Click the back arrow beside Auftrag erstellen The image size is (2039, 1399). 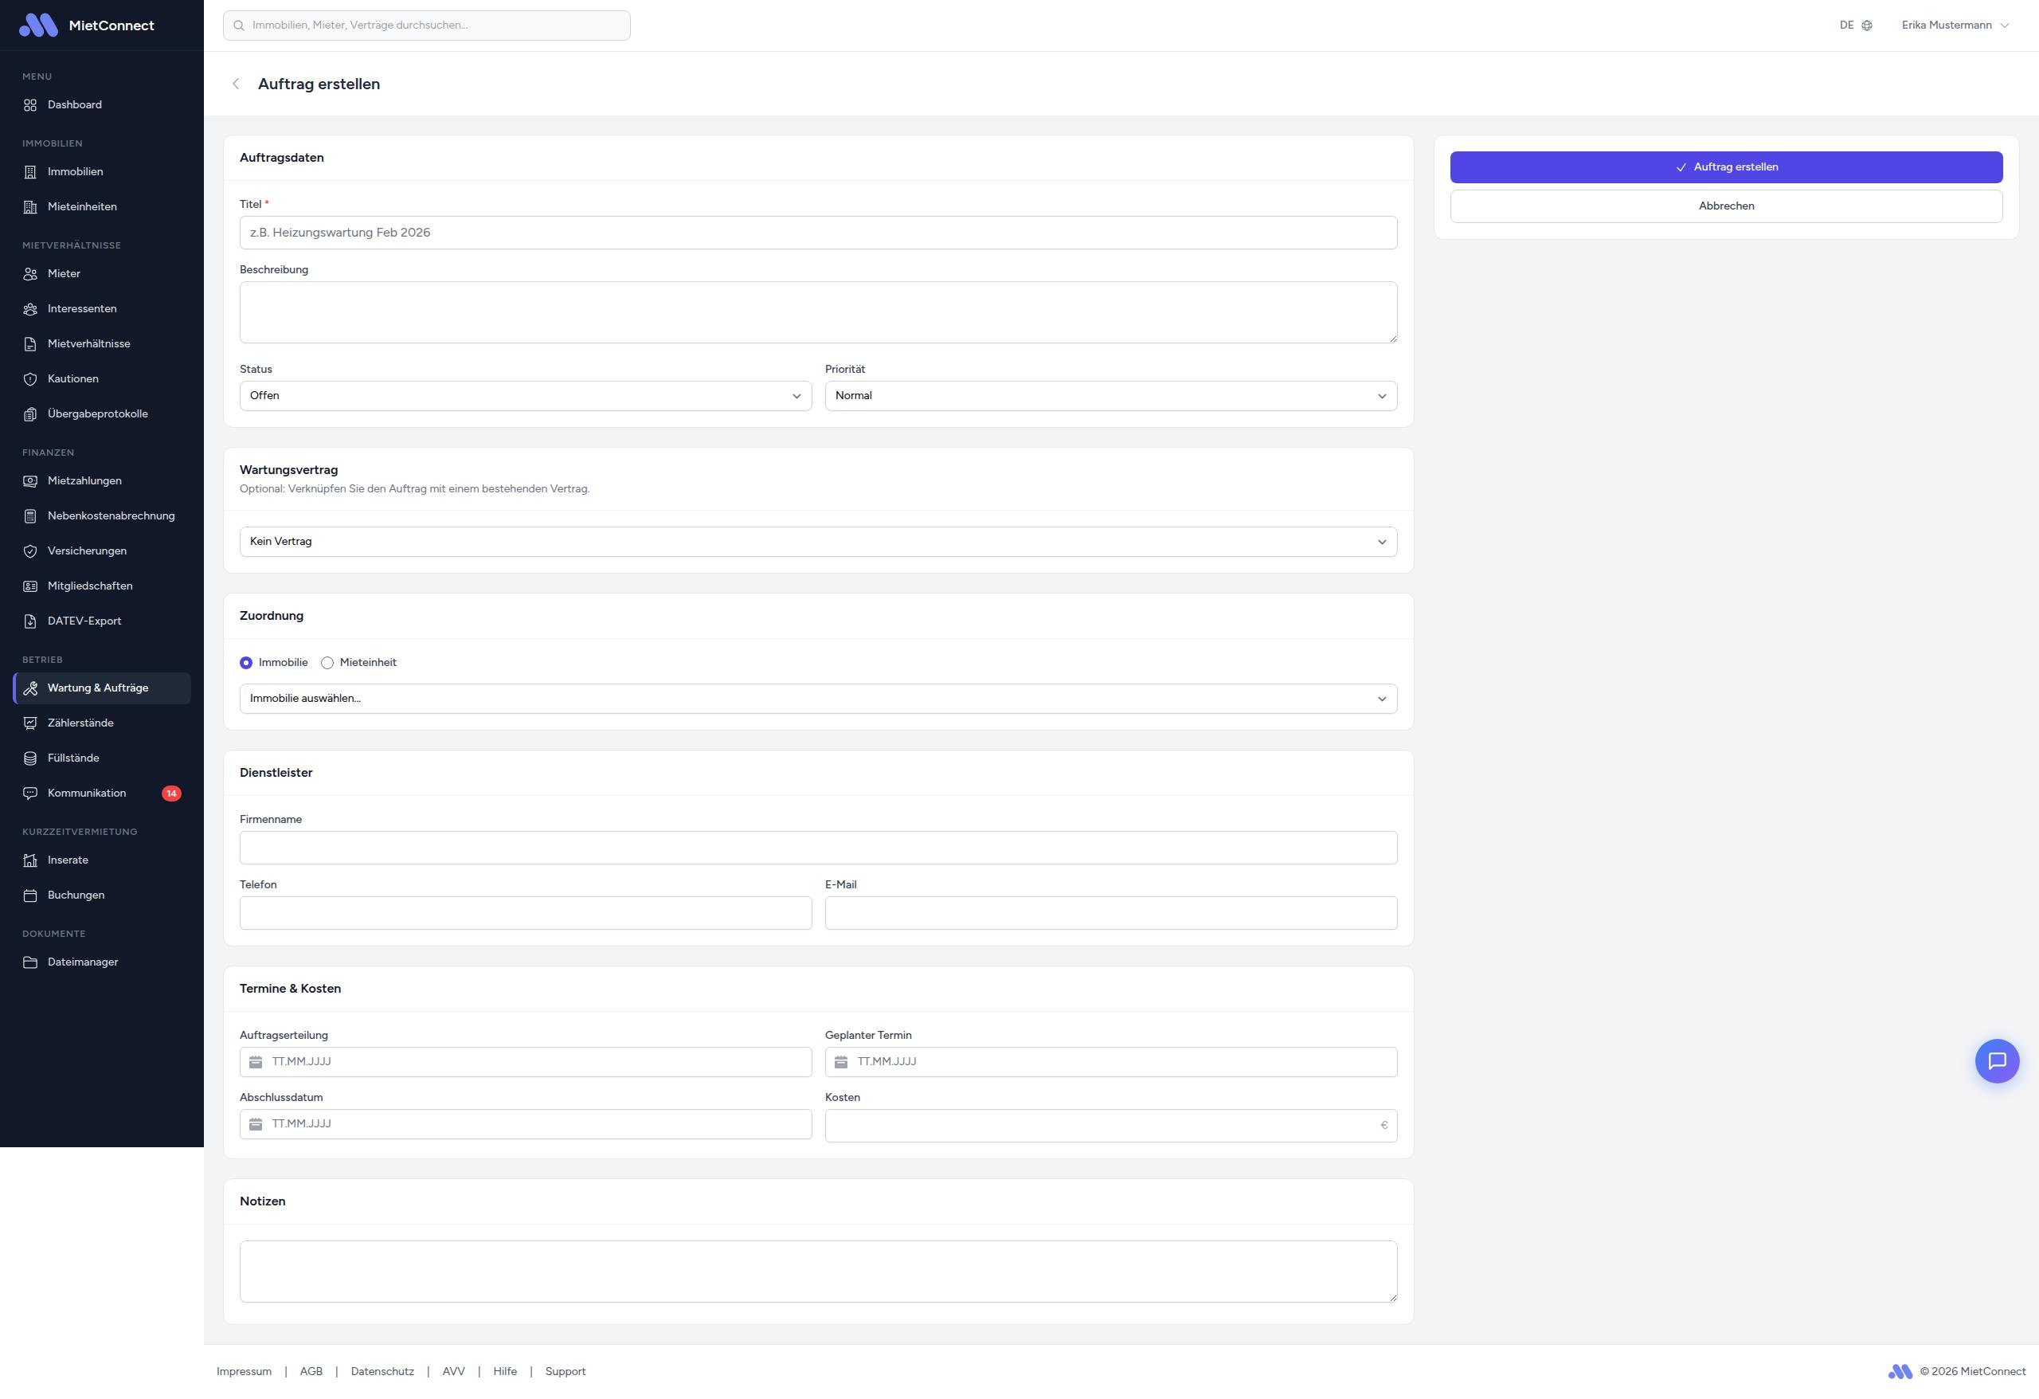click(235, 84)
